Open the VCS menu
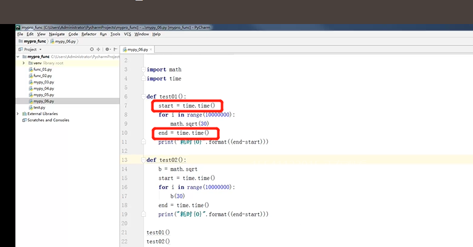This screenshot has height=247, width=473. (x=127, y=34)
